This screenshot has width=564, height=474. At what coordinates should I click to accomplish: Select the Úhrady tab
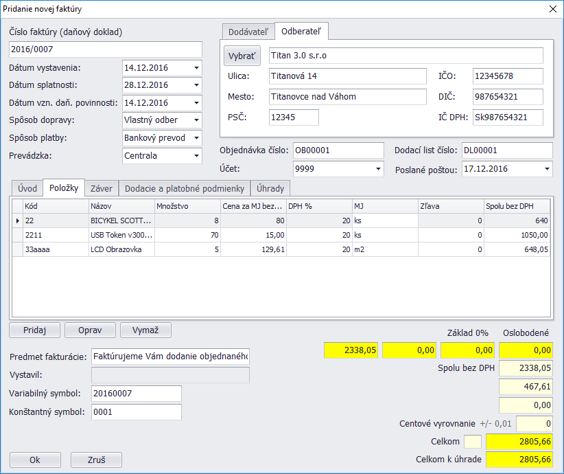click(270, 188)
